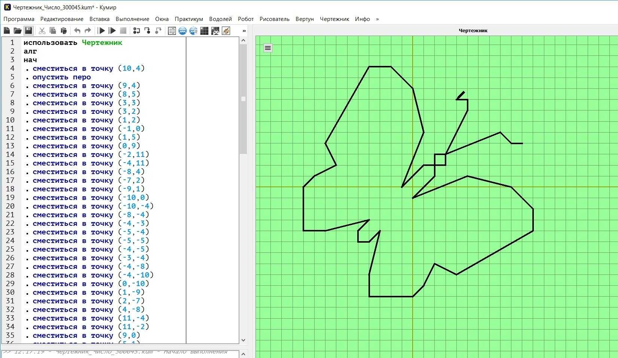Click the editor vertical scrollbar thumb
Image resolution: width=618 pixels, height=358 pixels.
243,99
